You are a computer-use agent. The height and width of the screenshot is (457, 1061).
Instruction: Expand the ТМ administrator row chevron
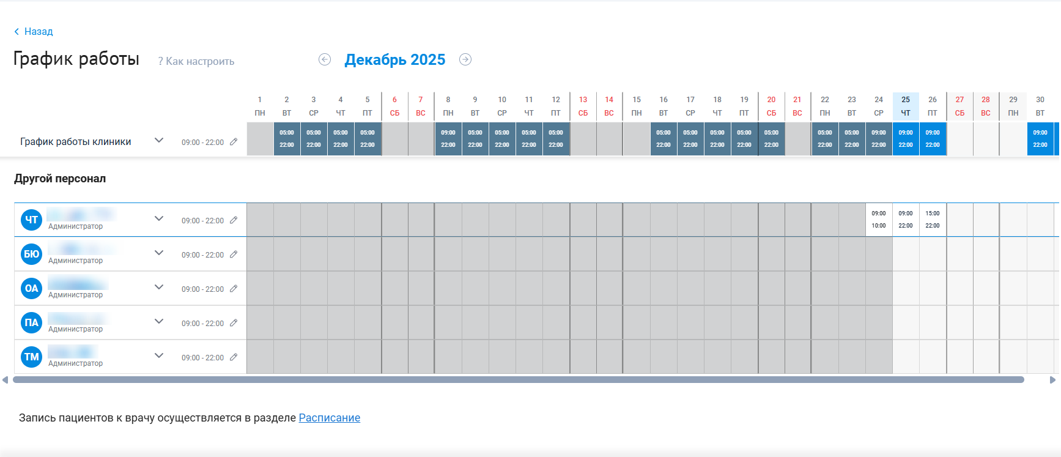pos(159,356)
